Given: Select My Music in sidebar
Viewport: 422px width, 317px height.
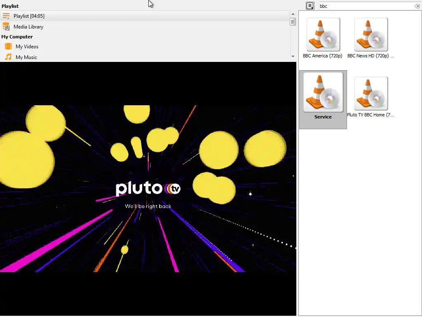Looking at the screenshot, I should point(26,57).
